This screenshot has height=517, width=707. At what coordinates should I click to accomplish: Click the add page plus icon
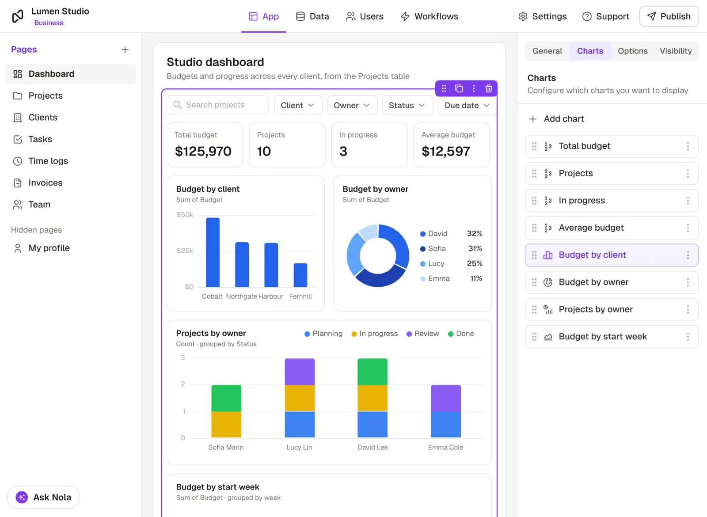(125, 49)
